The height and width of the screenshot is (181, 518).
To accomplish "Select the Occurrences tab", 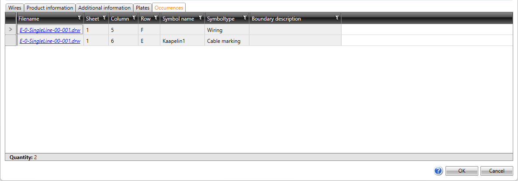I will pyautogui.click(x=169, y=8).
